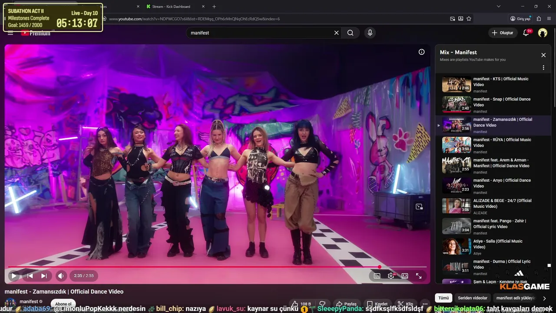Create a clip with 'Klip'
The height and width of the screenshot is (313, 556).
pyautogui.click(x=405, y=304)
